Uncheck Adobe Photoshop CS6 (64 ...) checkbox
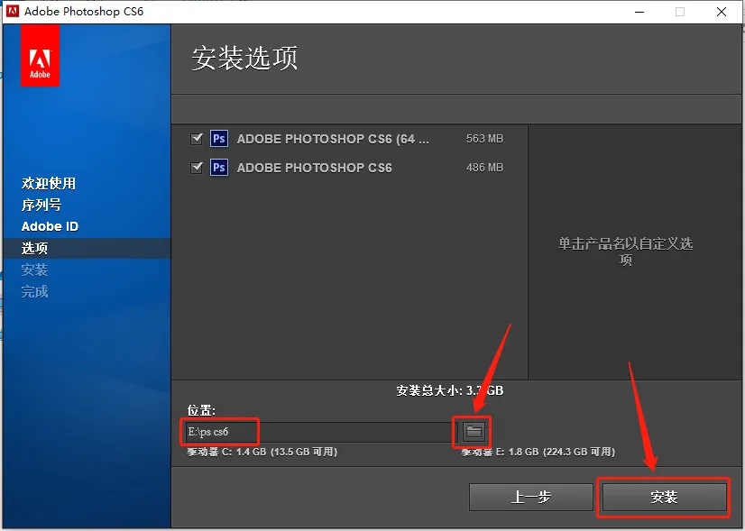 pyautogui.click(x=197, y=139)
